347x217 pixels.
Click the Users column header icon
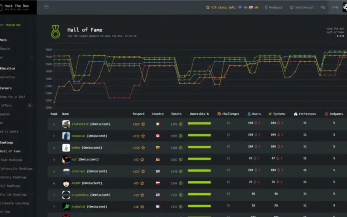tap(249, 114)
